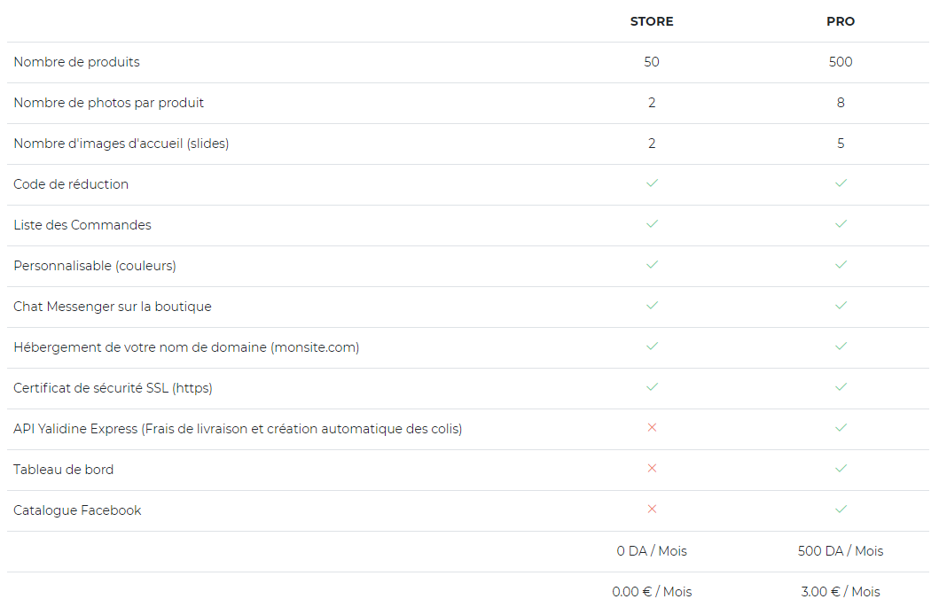Click STORE checkmark for Hébergement nom de domaine
The height and width of the screenshot is (607, 939).
pyautogui.click(x=652, y=346)
